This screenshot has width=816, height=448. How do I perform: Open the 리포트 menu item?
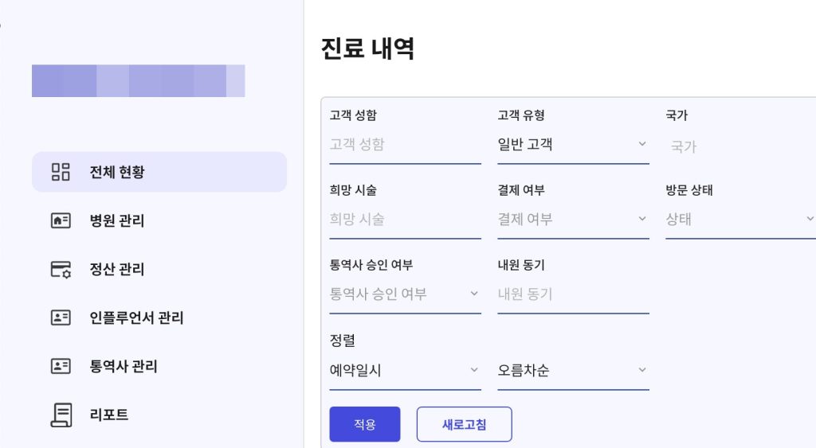[x=109, y=415]
